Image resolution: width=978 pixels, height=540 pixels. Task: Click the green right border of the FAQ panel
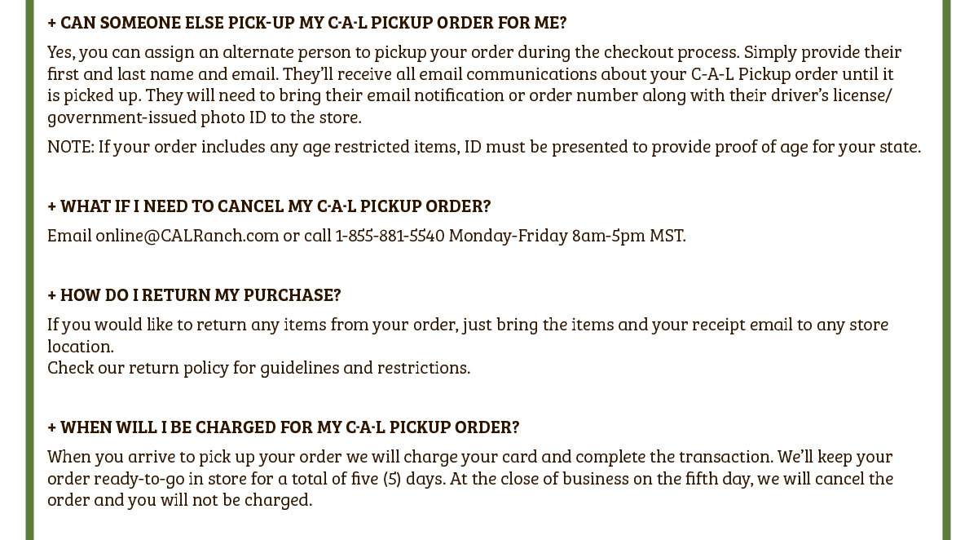[x=946, y=269]
